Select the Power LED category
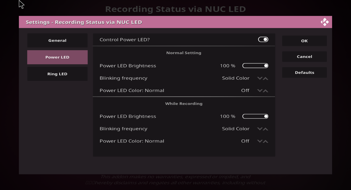Image resolution: width=351 pixels, height=190 pixels. click(57, 57)
